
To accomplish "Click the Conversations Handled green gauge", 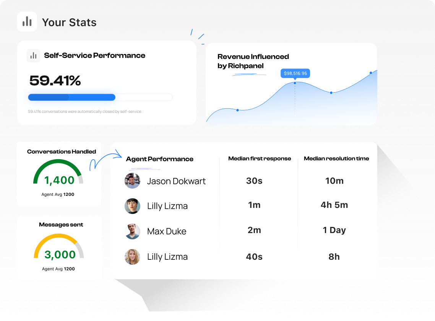I will [58, 171].
